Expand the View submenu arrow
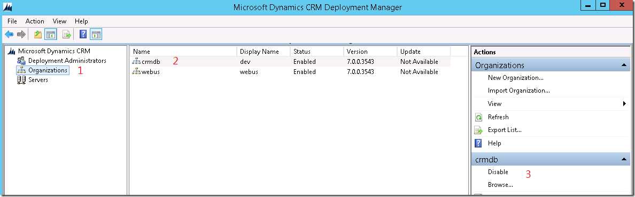The height and width of the screenshot is (197, 635). click(625, 104)
